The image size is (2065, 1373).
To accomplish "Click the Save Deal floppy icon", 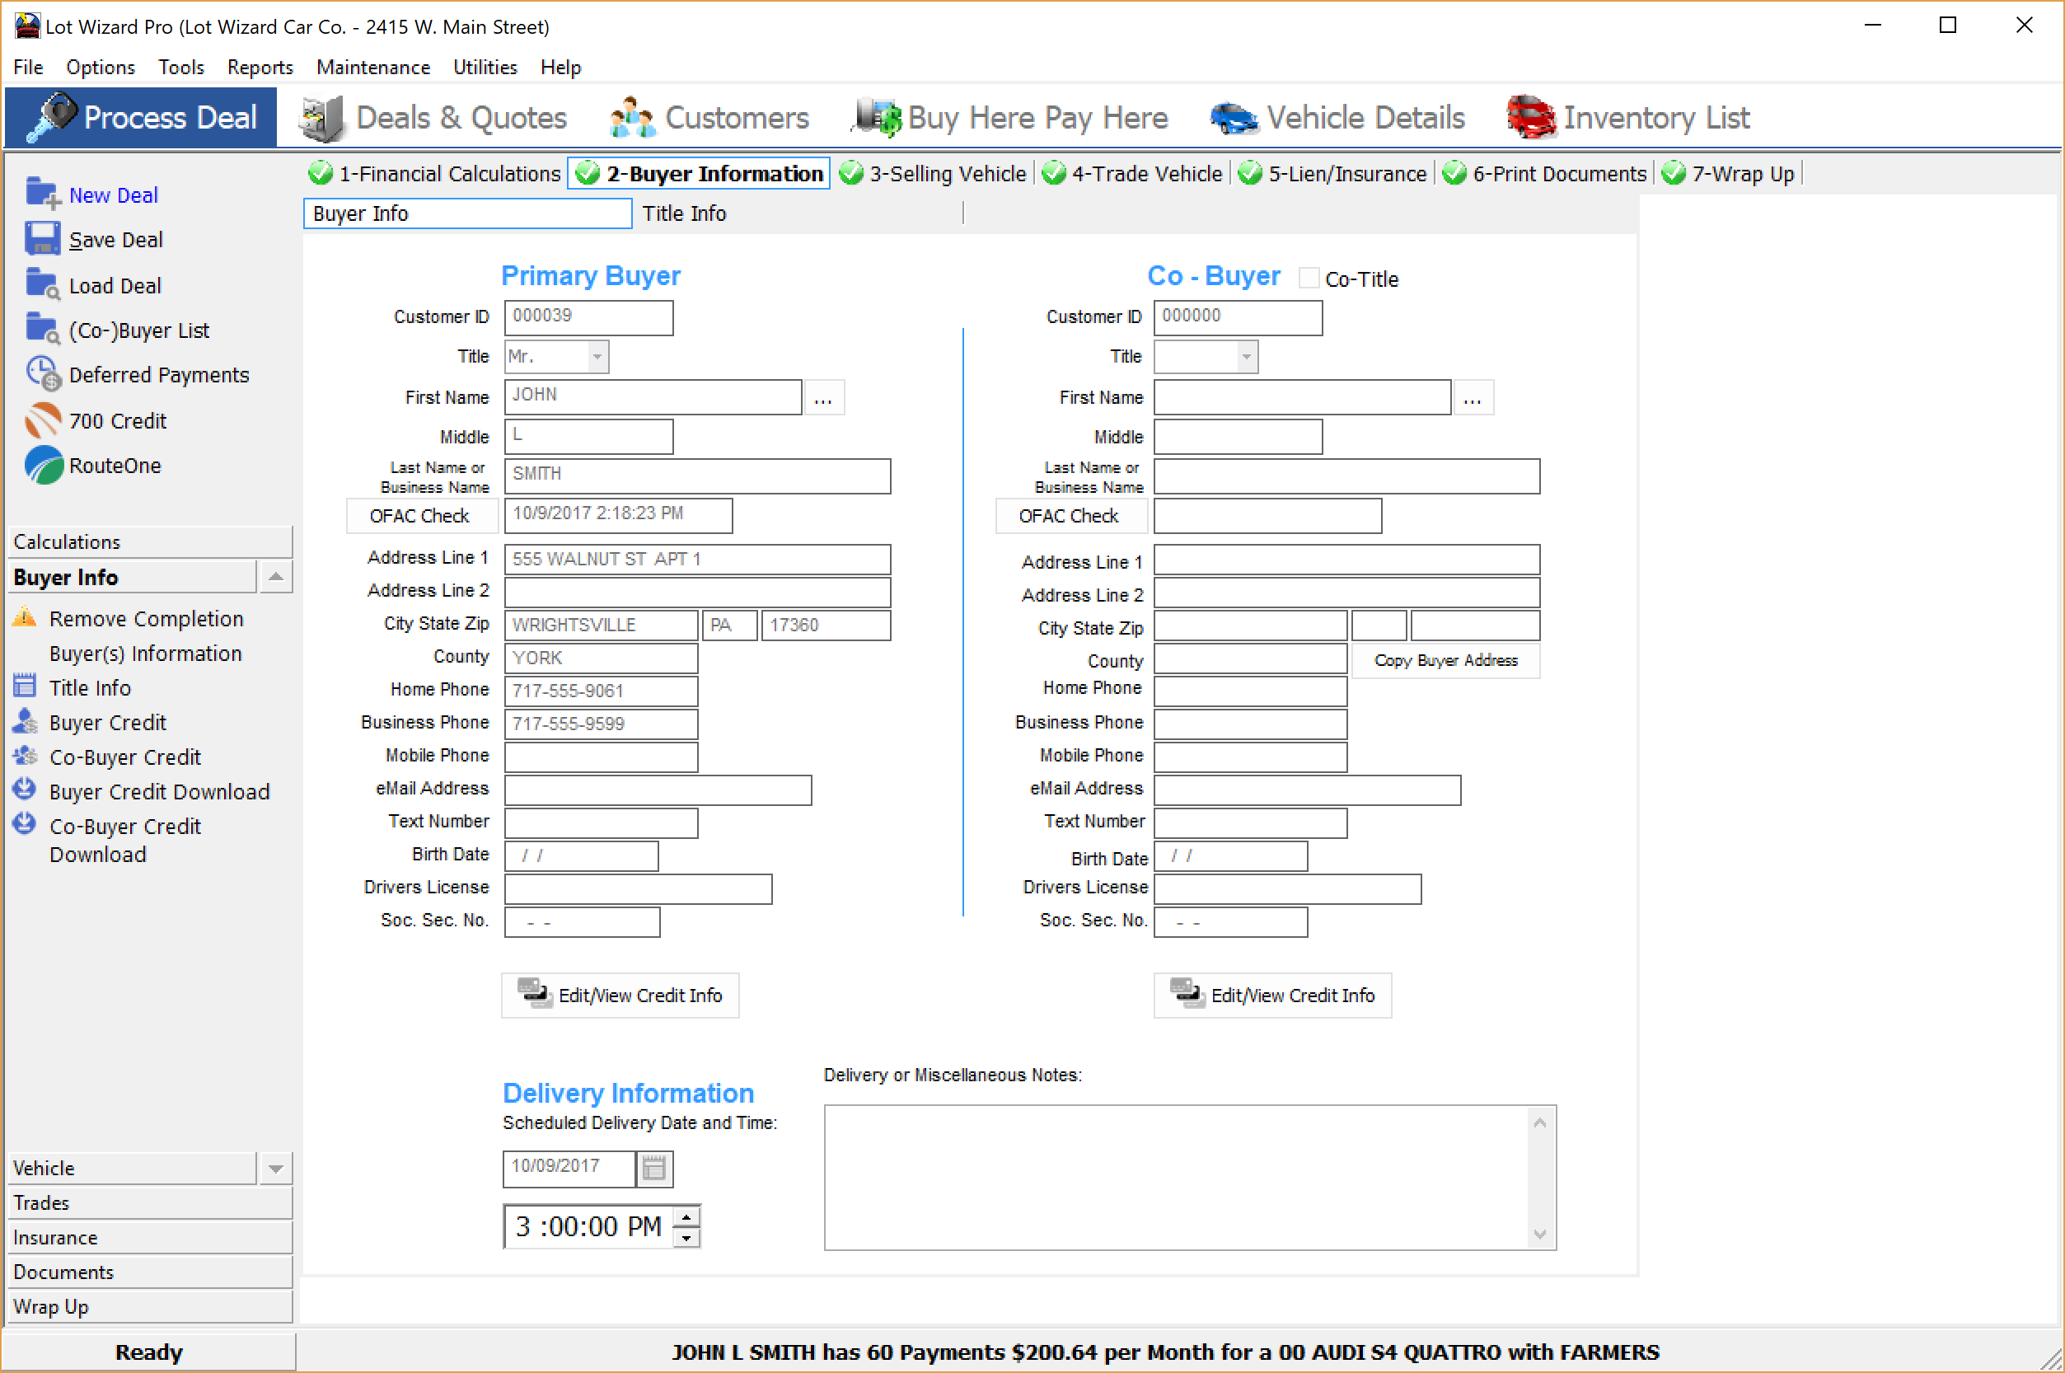I will click(42, 239).
